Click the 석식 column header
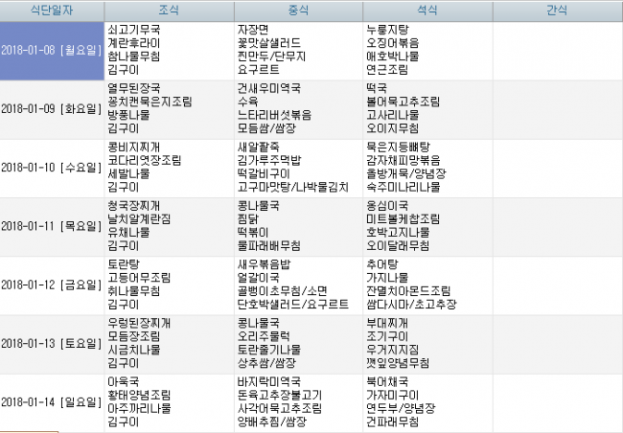623x433 pixels. [x=427, y=11]
